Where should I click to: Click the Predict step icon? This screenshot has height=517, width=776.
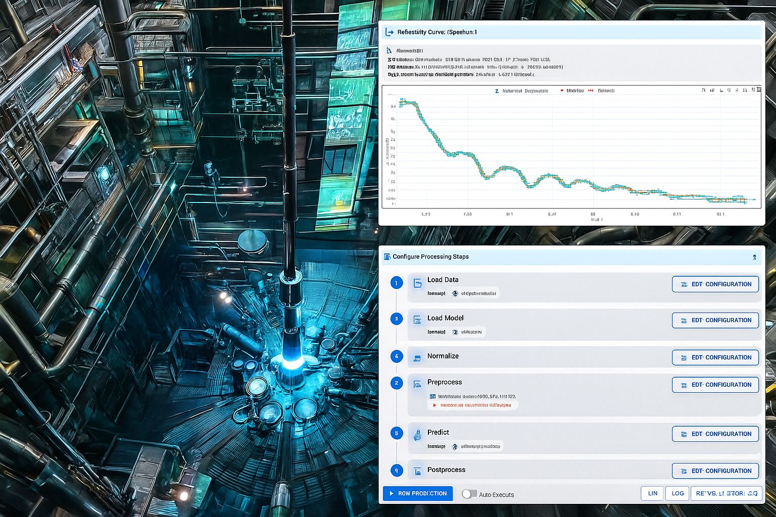(x=418, y=434)
